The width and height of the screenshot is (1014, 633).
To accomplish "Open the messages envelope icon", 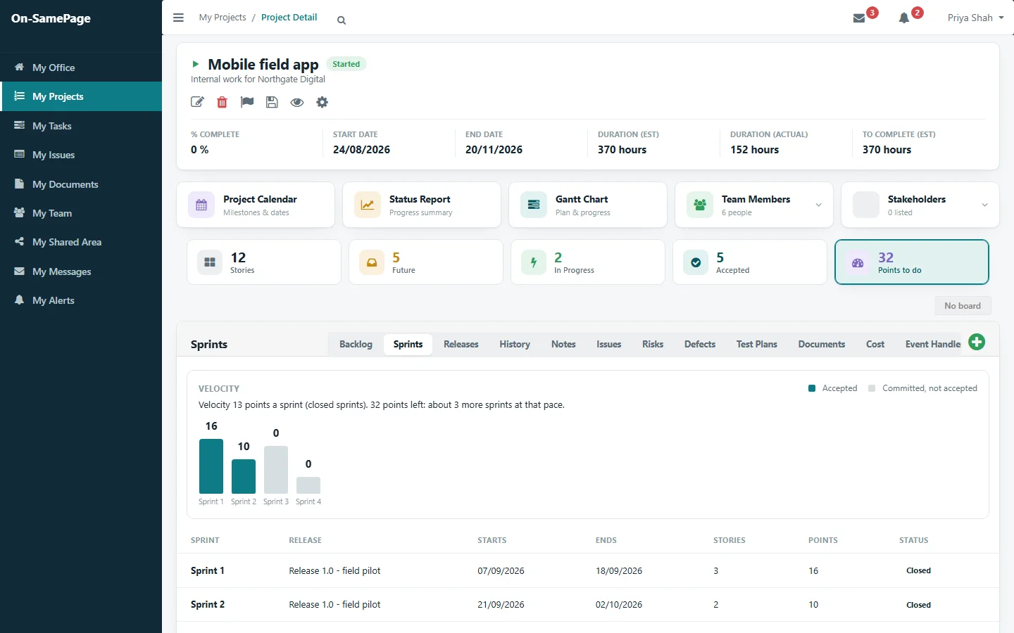I will pos(859,18).
